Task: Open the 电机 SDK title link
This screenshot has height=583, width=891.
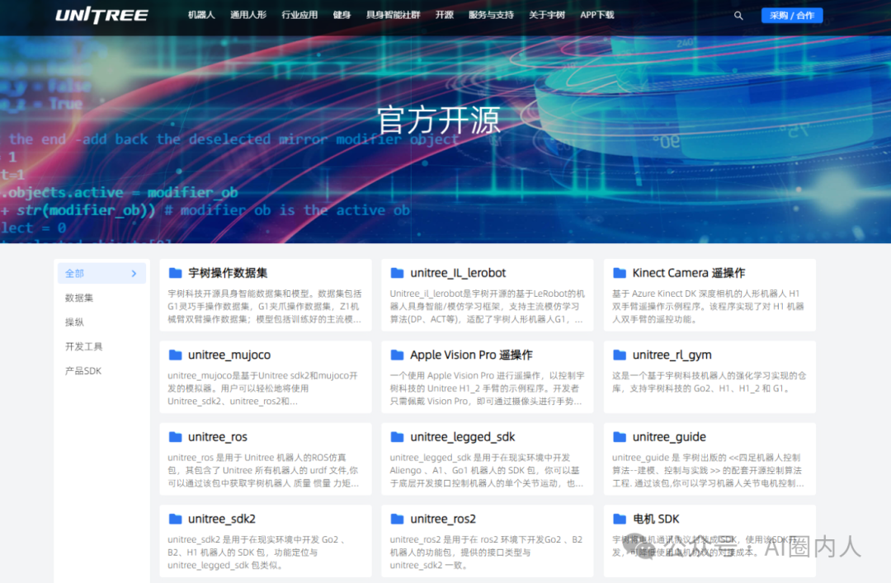Action: pos(656,519)
